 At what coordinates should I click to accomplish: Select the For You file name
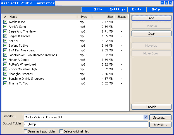(x=14, y=41)
